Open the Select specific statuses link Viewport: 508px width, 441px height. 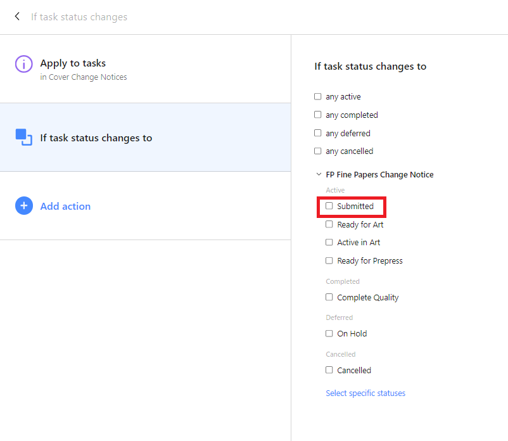[365, 393]
